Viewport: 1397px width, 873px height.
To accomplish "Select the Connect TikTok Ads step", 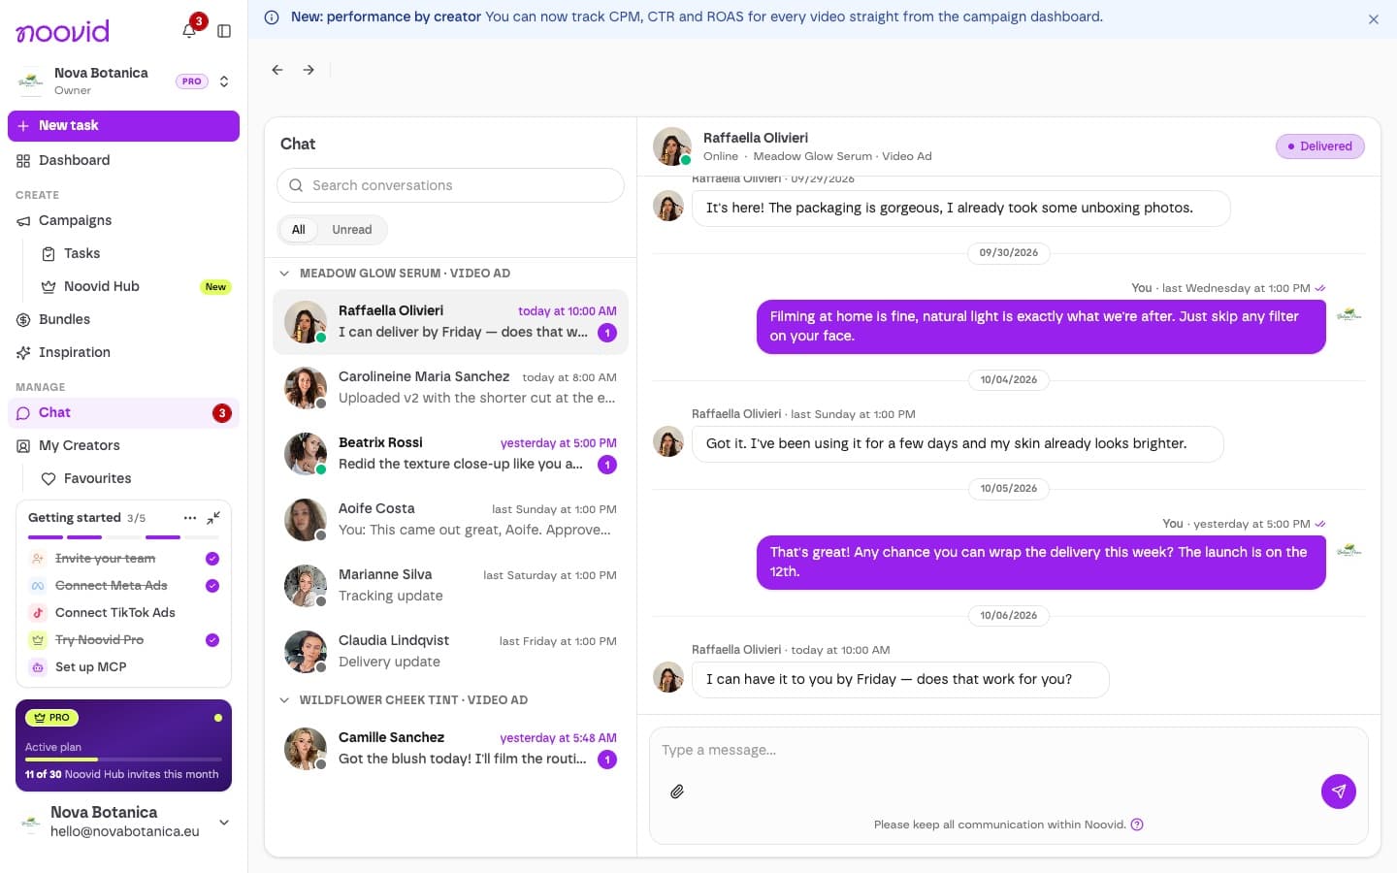I will point(124,613).
